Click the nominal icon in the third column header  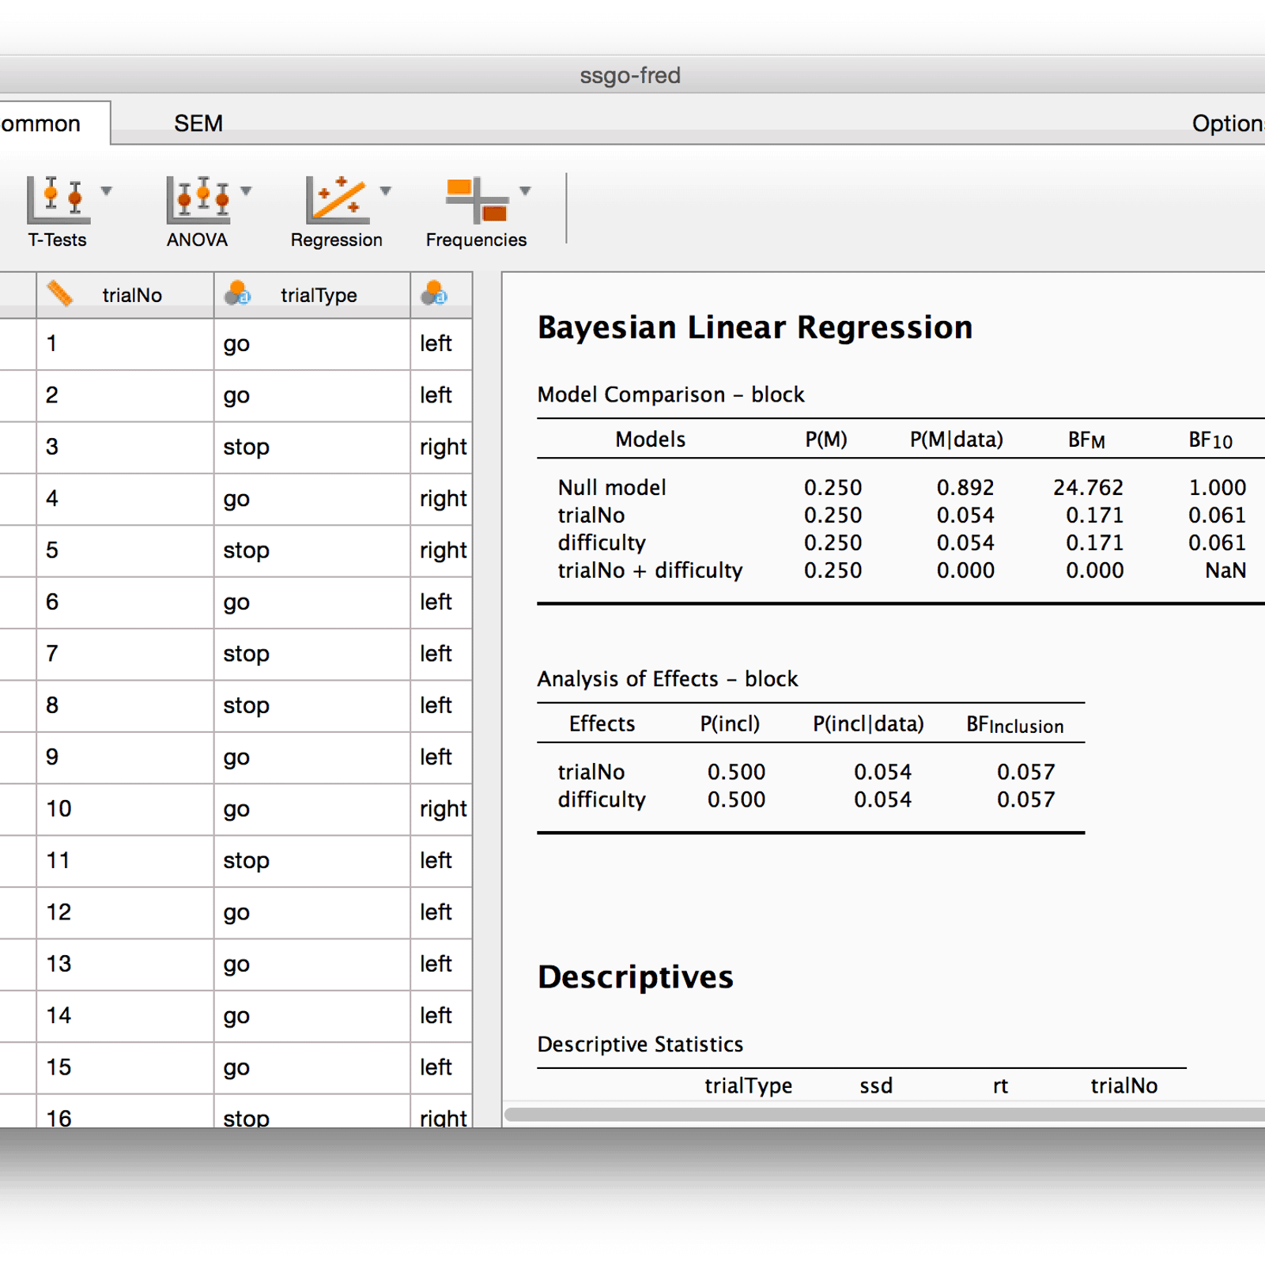coord(434,294)
